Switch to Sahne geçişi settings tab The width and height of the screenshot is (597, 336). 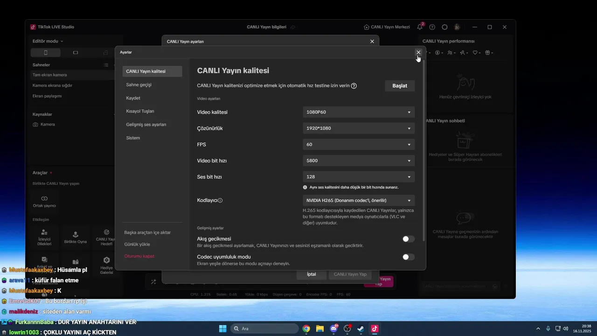point(152,85)
